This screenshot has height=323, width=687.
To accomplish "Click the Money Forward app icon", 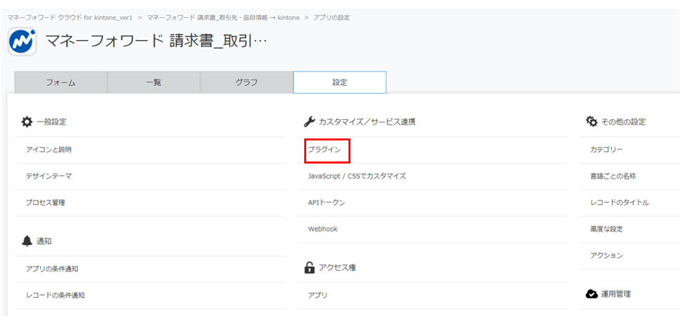I will coord(22,41).
